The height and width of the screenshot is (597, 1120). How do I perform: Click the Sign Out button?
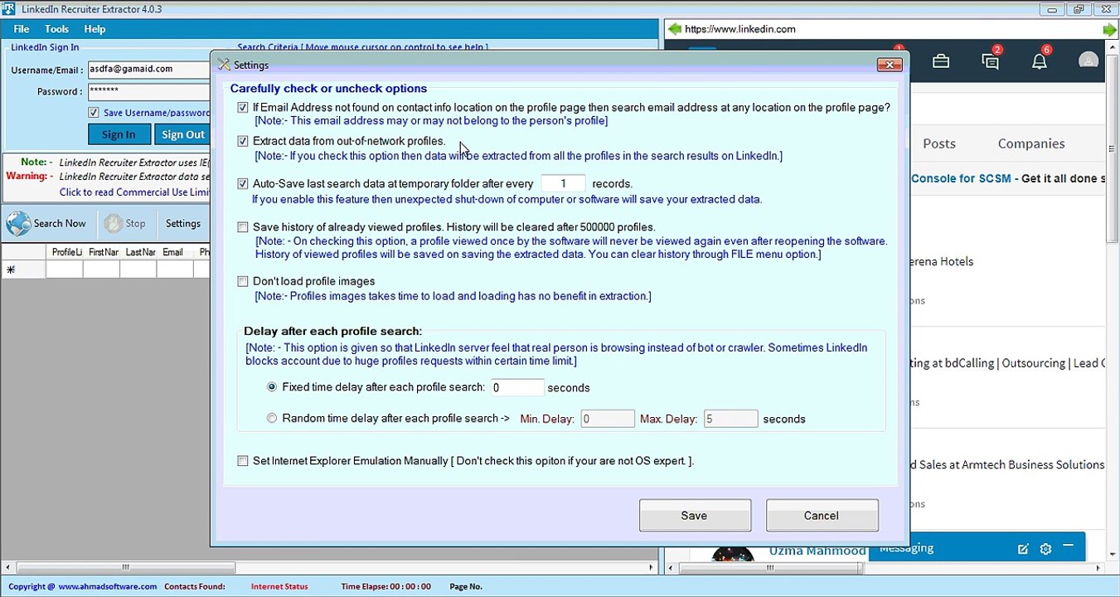182,134
